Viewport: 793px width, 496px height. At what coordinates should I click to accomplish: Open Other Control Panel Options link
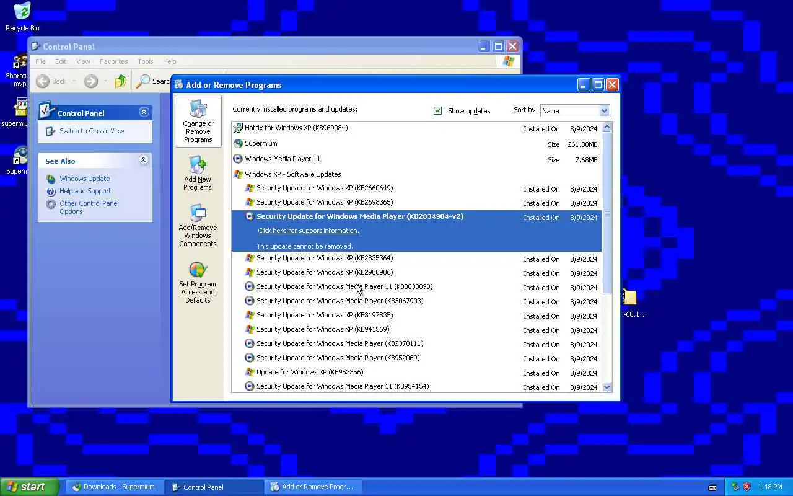coord(89,207)
